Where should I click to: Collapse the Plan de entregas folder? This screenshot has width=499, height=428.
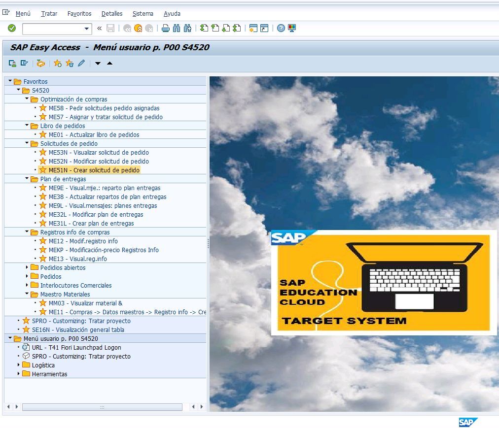(27, 179)
